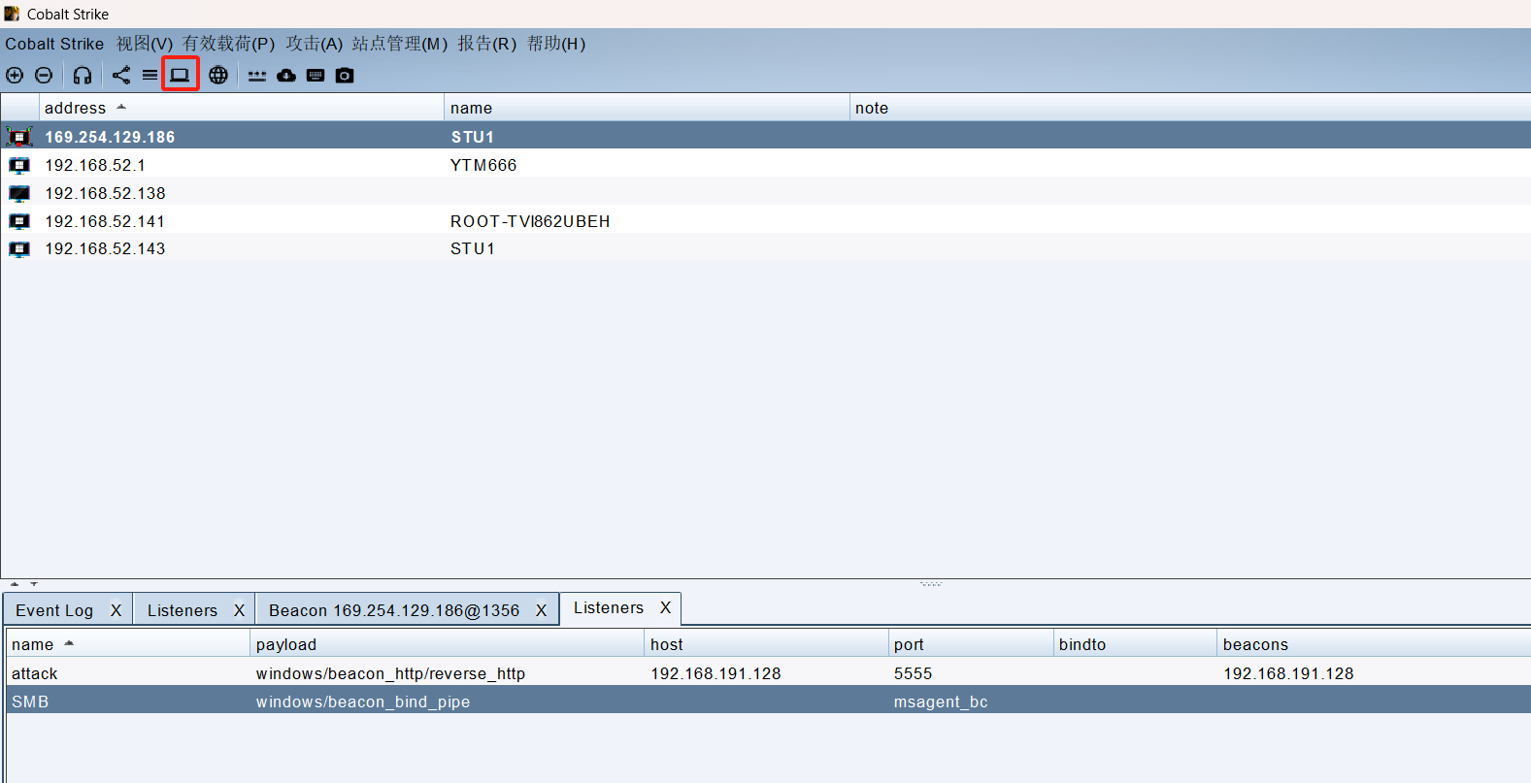Open the Cobalt Strike menu
Screen dimensions: 1531x783
click(x=54, y=44)
